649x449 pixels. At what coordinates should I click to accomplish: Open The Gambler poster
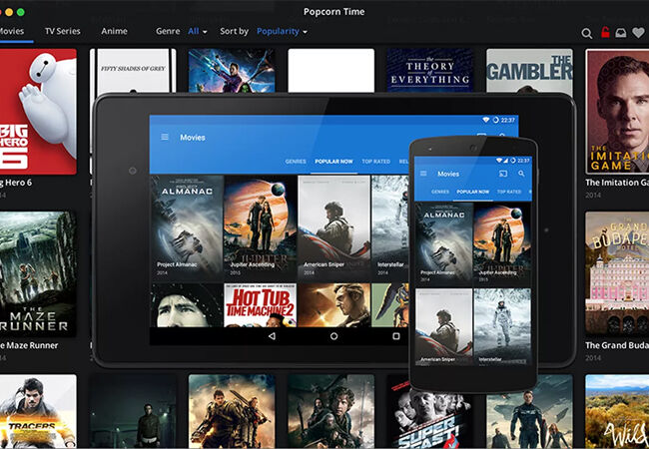tap(529, 70)
